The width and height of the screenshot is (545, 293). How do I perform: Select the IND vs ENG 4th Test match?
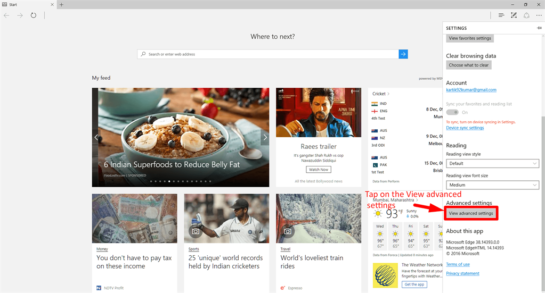click(x=407, y=111)
